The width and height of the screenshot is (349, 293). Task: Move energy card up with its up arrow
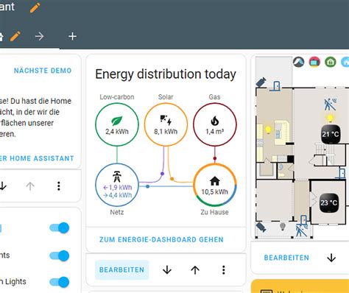195,270
